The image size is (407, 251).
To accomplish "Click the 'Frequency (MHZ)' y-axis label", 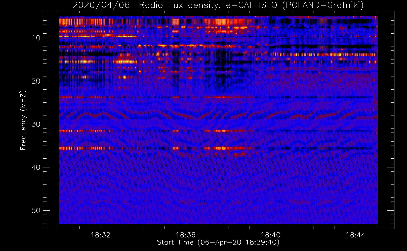I will 23,120.
